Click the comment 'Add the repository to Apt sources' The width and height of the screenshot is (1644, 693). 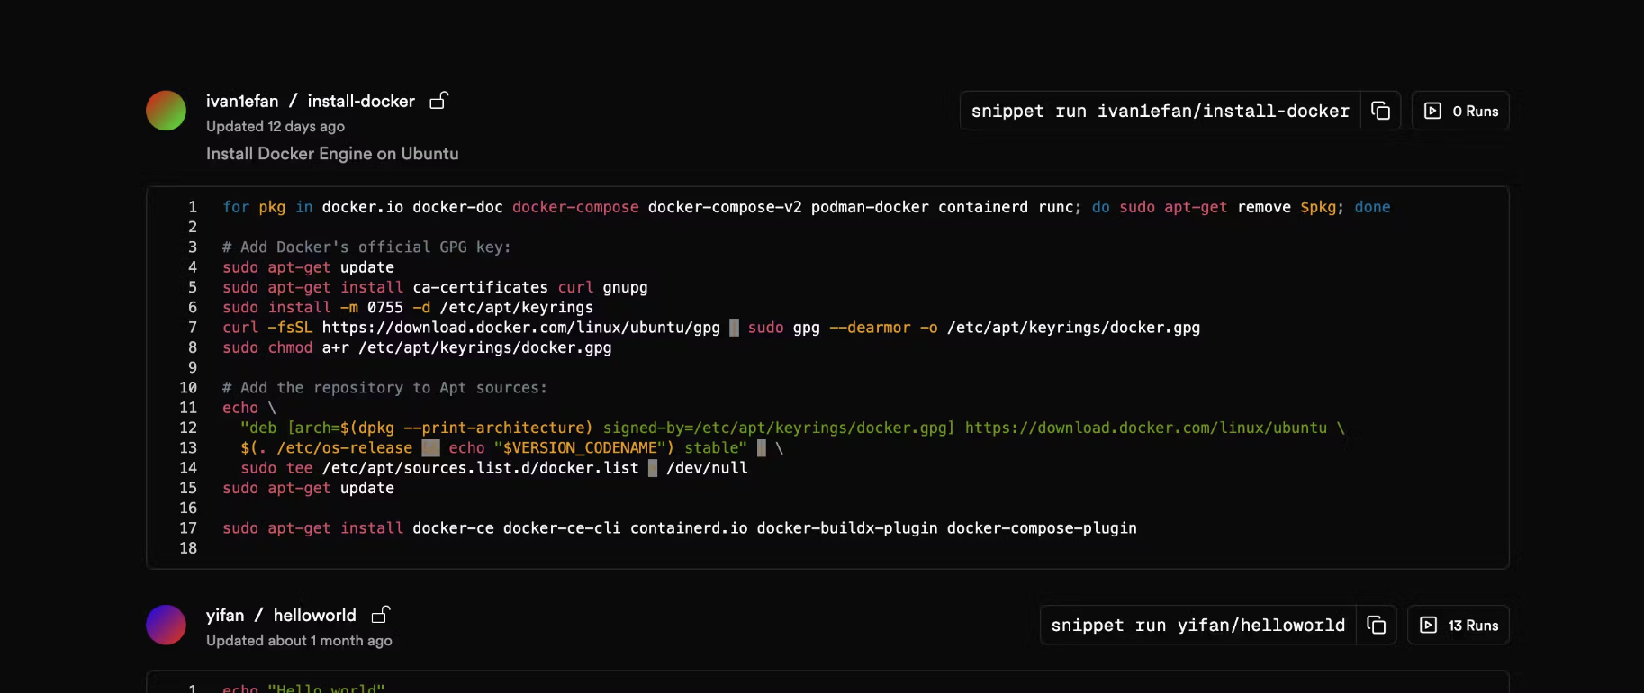pyautogui.click(x=384, y=388)
